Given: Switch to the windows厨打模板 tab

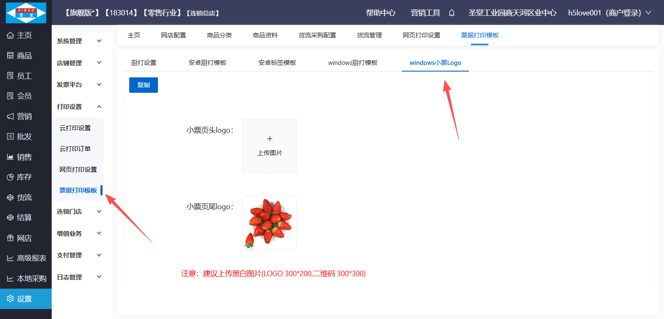Looking at the screenshot, I should coord(353,63).
